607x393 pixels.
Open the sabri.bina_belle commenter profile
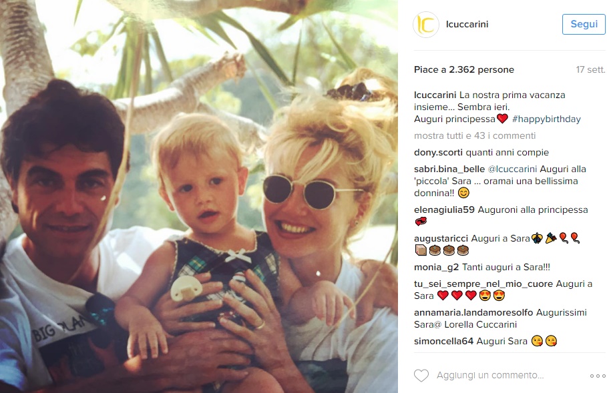449,169
